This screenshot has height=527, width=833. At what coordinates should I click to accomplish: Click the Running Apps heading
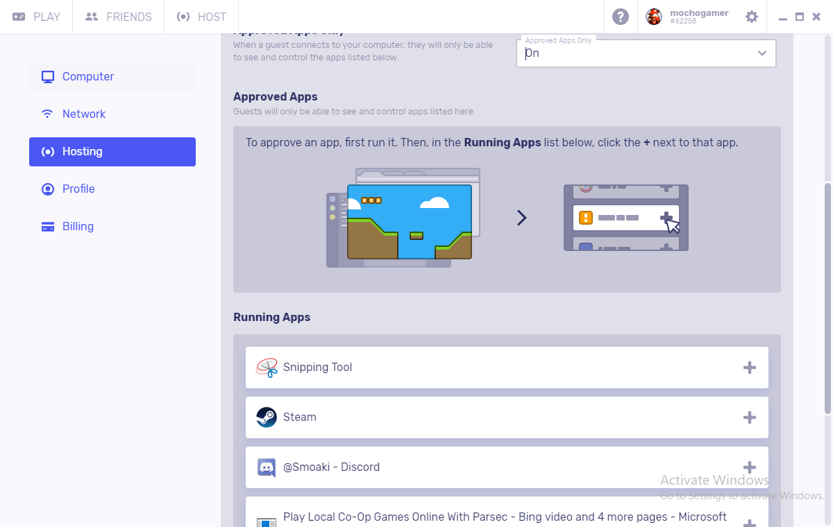(x=271, y=318)
